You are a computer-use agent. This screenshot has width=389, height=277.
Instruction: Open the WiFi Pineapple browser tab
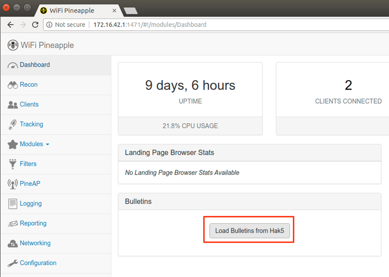(x=76, y=11)
